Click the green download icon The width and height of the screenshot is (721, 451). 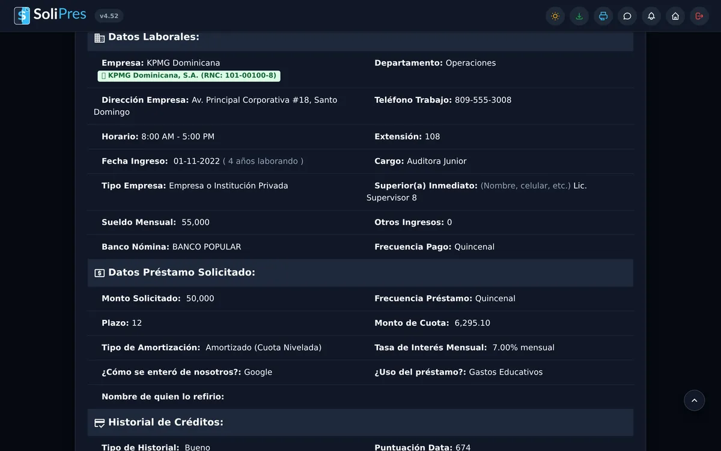coord(579,16)
